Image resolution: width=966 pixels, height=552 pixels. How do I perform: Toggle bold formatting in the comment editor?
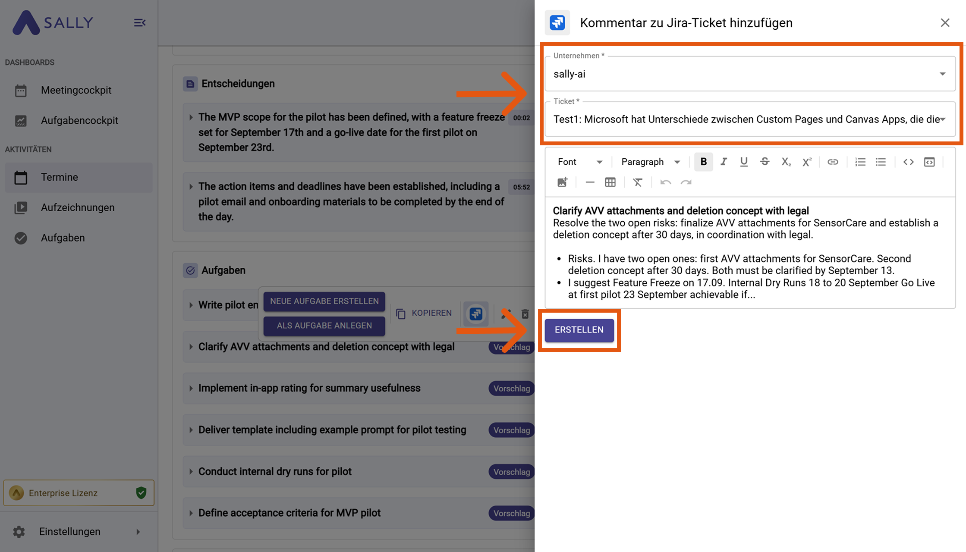pos(703,162)
